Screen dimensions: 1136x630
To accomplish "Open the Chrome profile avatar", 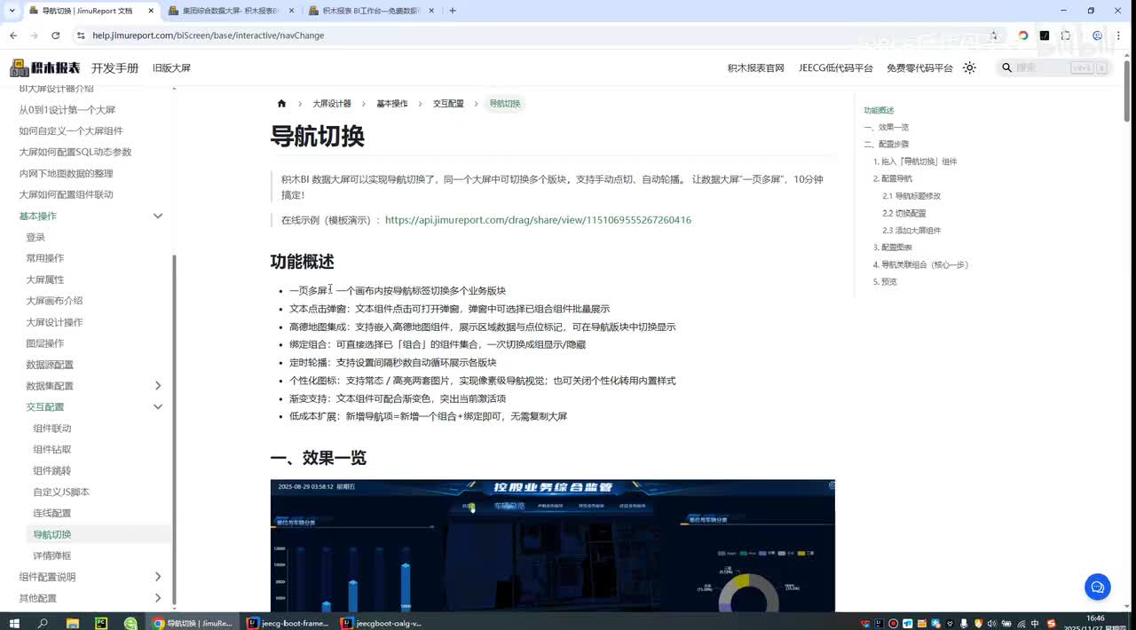I will tap(1098, 35).
